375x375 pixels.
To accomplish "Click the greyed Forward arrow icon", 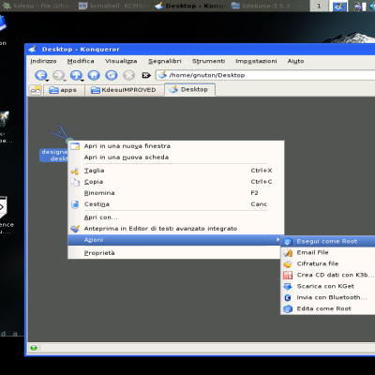I will coord(58,75).
